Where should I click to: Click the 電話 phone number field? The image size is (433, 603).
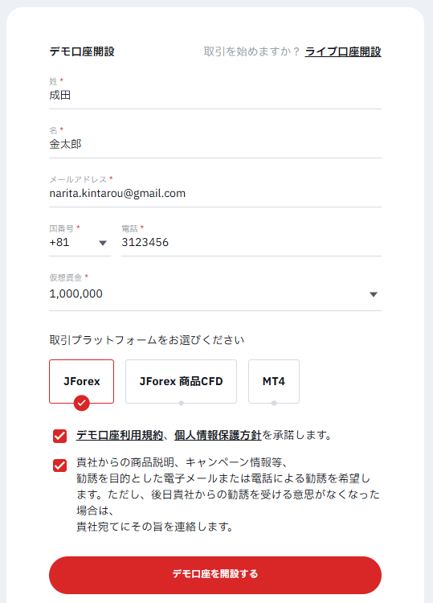pyautogui.click(x=251, y=242)
